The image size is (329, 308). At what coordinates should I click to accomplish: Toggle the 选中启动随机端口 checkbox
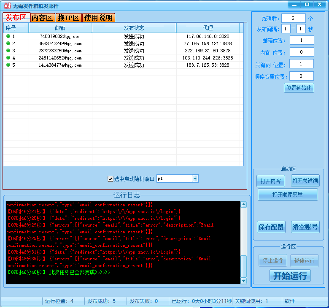point(111,179)
